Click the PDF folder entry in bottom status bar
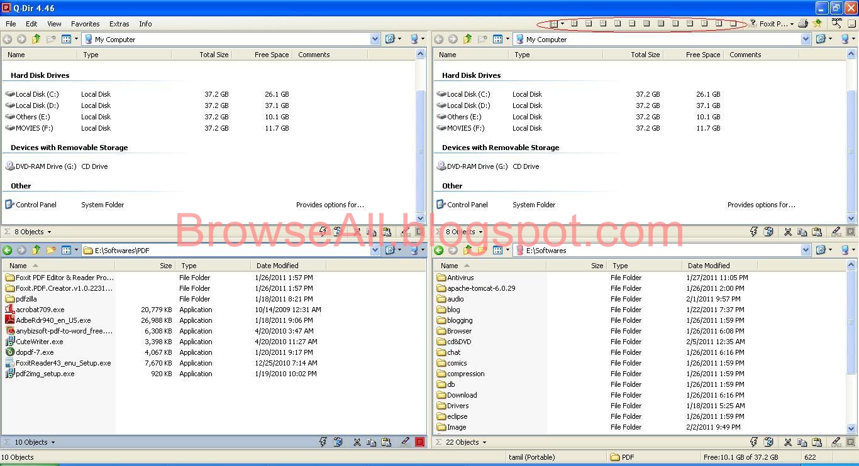 coord(623,457)
